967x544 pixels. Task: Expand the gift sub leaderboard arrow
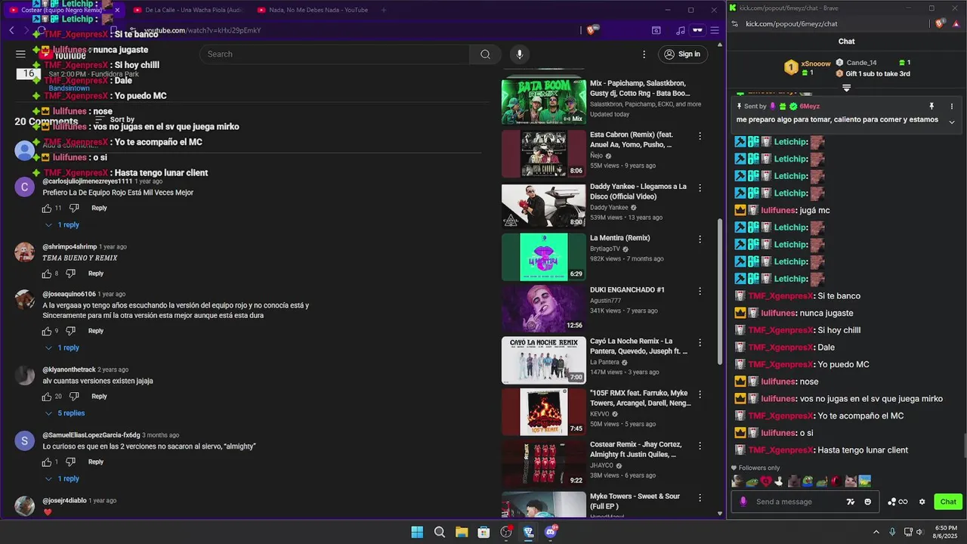click(x=846, y=88)
